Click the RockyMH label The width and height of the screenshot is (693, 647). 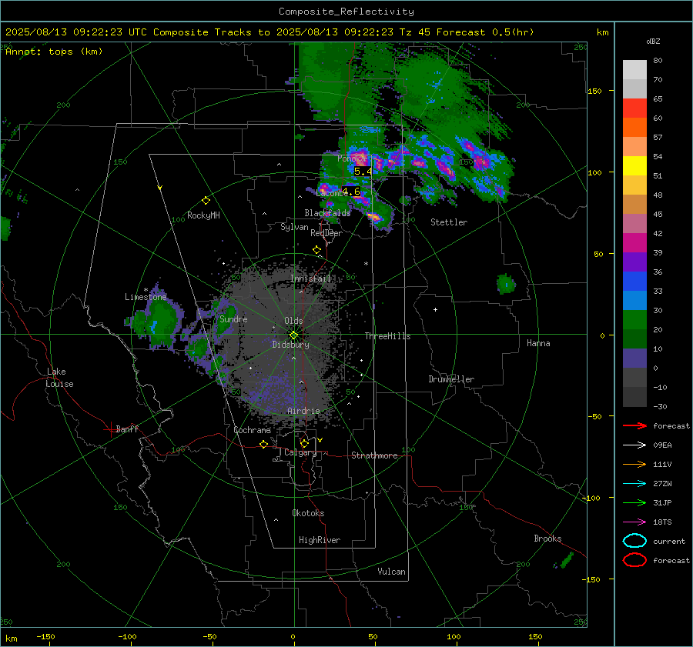coord(203,215)
